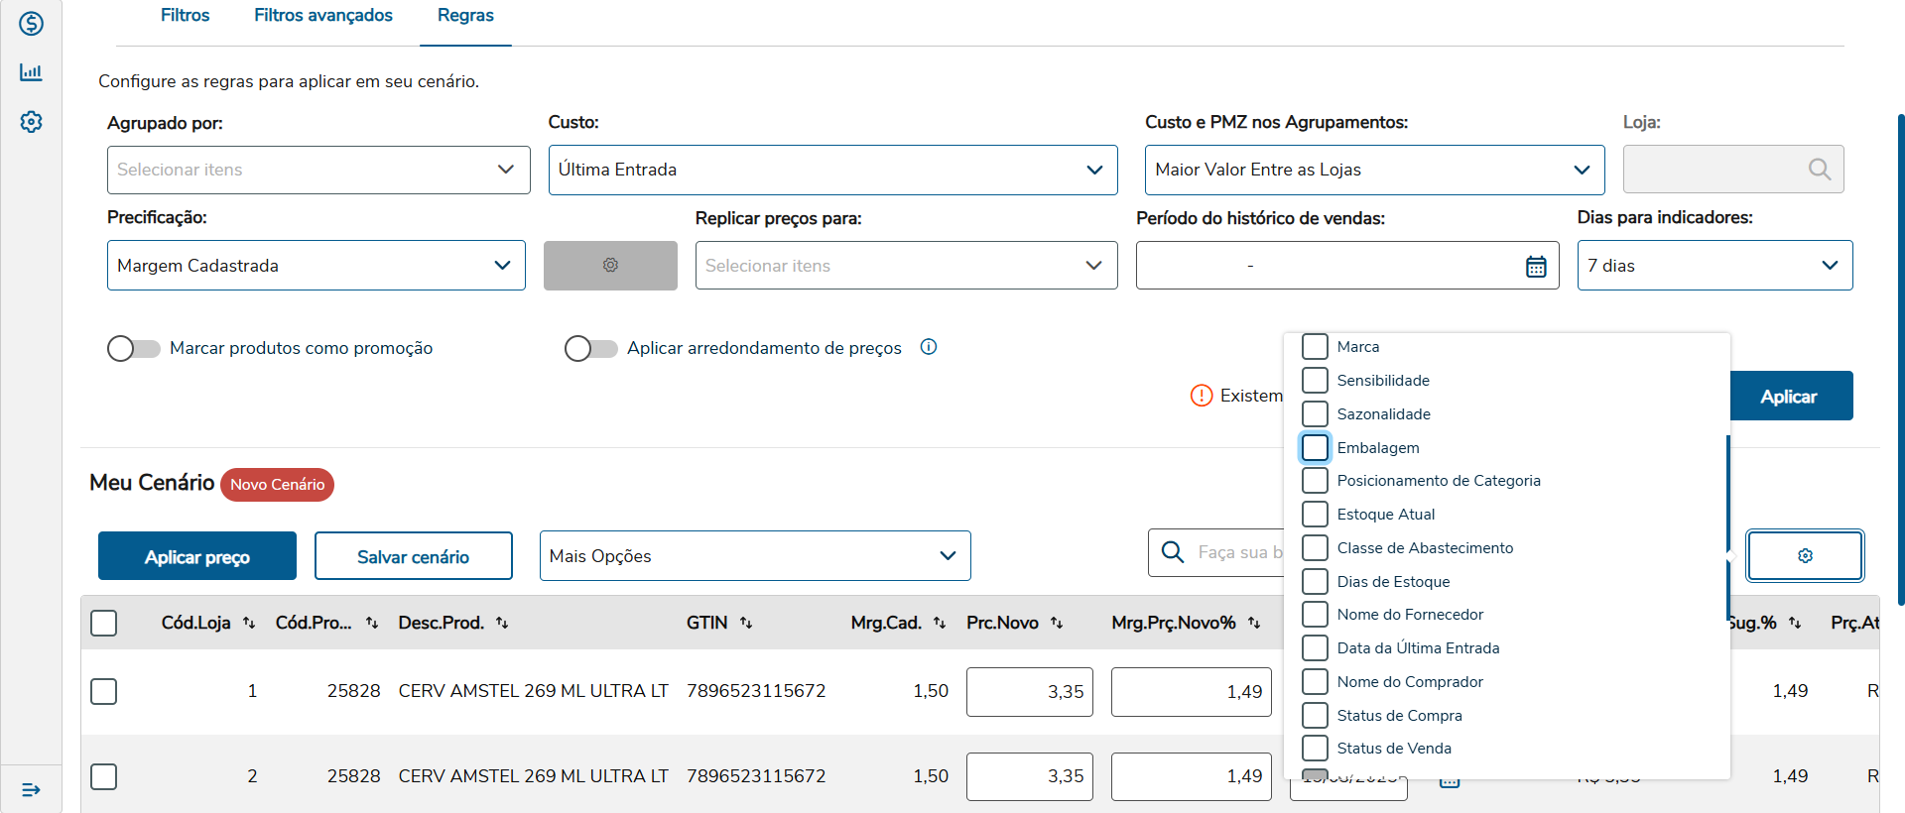This screenshot has height=813, width=1905.
Task: Click the calendar icon in sales history period
Action: [x=1536, y=266]
